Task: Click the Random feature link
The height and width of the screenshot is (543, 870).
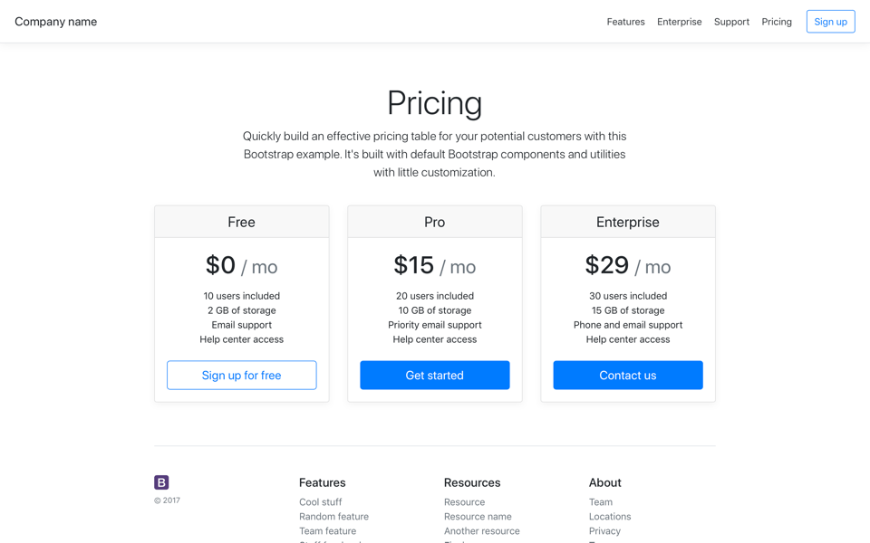Action: click(333, 516)
